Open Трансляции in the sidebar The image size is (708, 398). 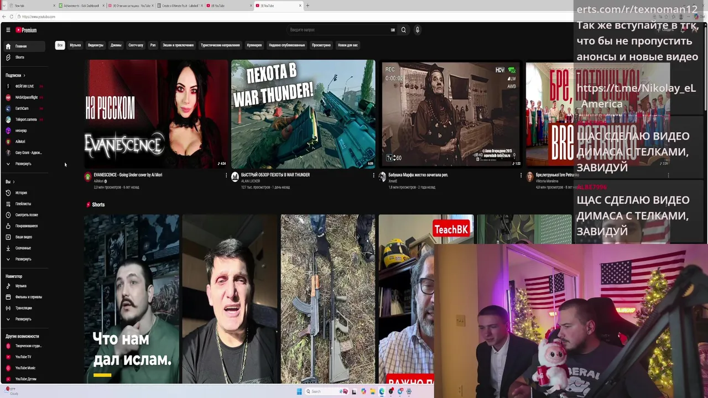[24, 308]
